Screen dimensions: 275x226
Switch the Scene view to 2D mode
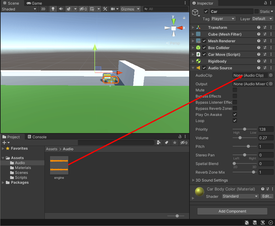pos(43,9)
